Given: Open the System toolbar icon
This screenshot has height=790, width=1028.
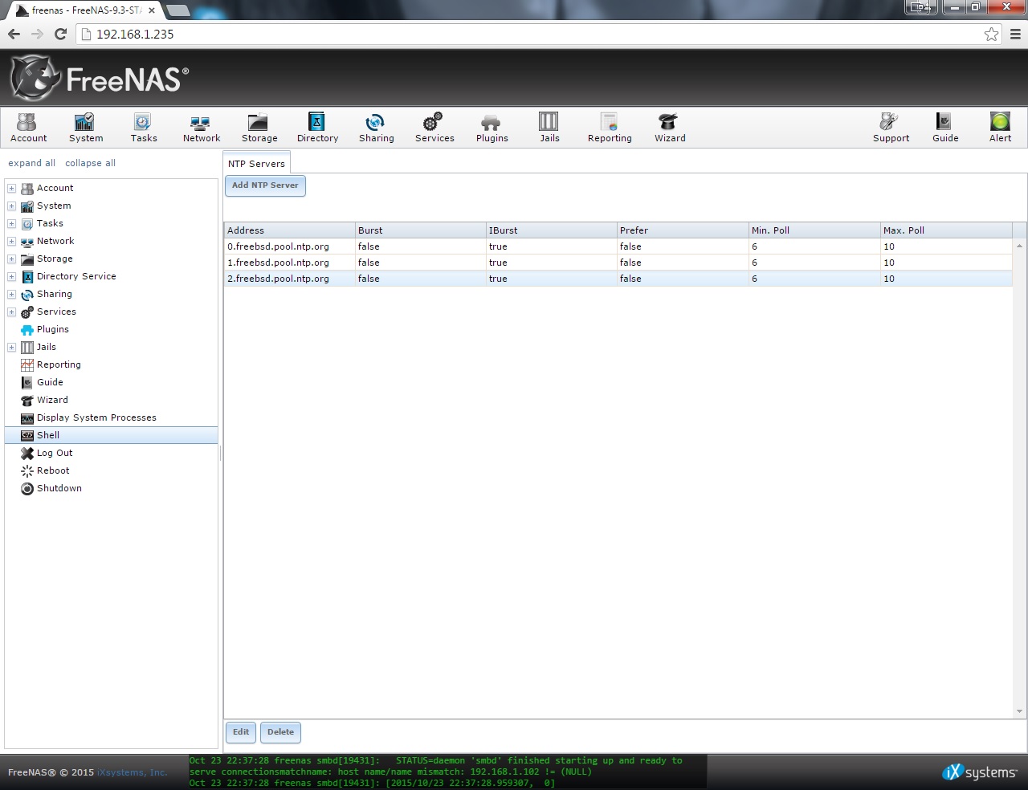Looking at the screenshot, I should (86, 127).
